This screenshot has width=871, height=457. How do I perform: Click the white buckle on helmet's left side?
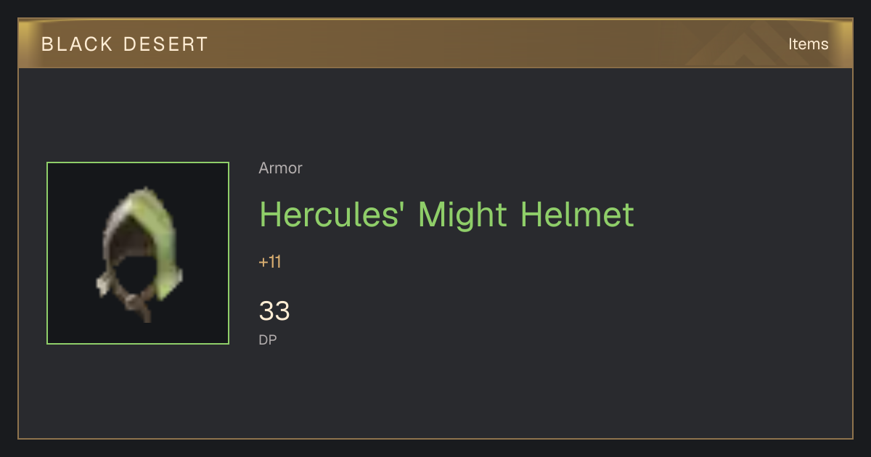[103, 284]
